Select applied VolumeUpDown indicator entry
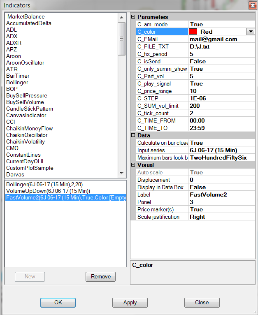 48,191
